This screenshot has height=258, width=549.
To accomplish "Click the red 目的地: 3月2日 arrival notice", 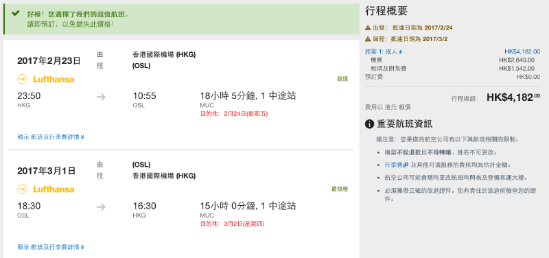I will (x=232, y=224).
